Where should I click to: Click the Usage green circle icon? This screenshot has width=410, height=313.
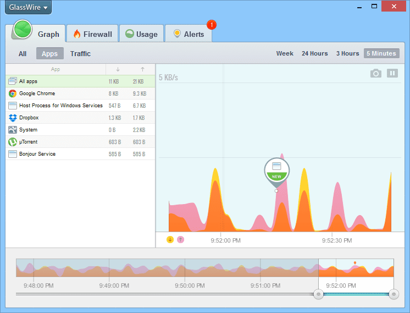(x=130, y=34)
